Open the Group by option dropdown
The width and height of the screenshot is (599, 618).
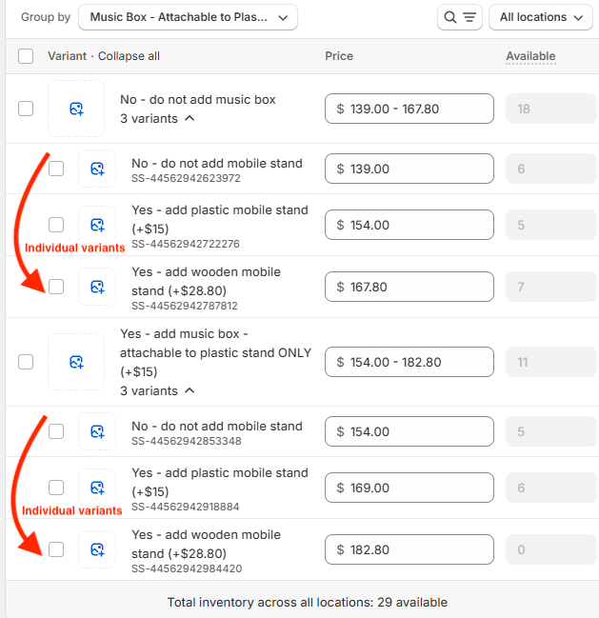188,17
